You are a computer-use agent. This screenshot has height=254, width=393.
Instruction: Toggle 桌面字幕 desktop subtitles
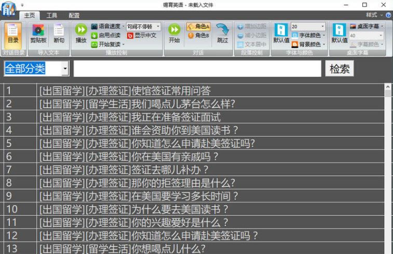click(x=364, y=26)
